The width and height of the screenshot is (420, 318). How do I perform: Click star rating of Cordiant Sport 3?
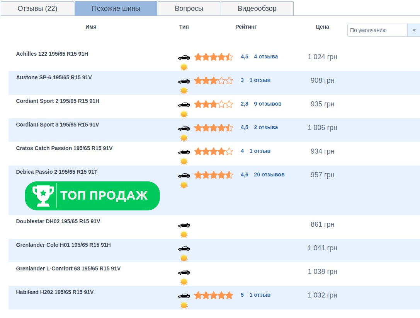coord(214,128)
